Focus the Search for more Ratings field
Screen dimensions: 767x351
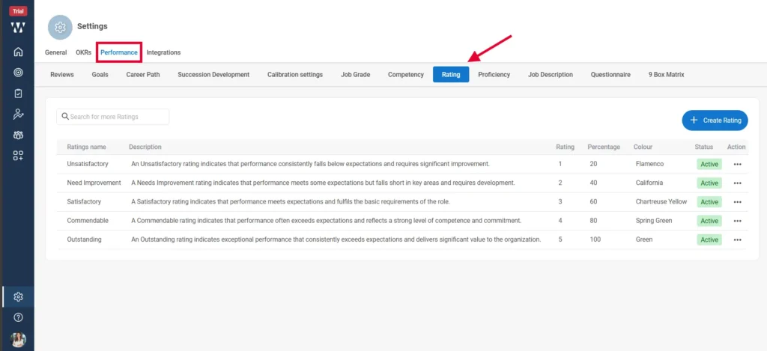tap(113, 117)
